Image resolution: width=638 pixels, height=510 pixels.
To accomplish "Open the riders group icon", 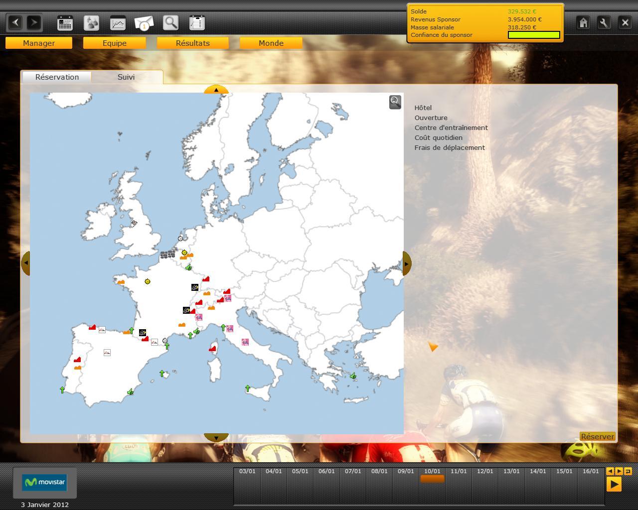I will [x=91, y=23].
